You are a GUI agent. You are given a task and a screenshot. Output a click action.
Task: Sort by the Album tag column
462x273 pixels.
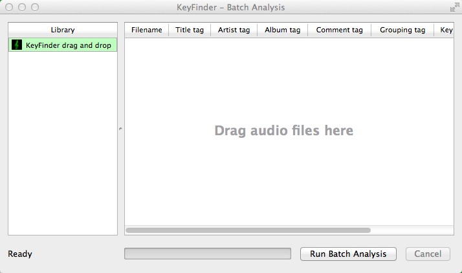click(283, 30)
